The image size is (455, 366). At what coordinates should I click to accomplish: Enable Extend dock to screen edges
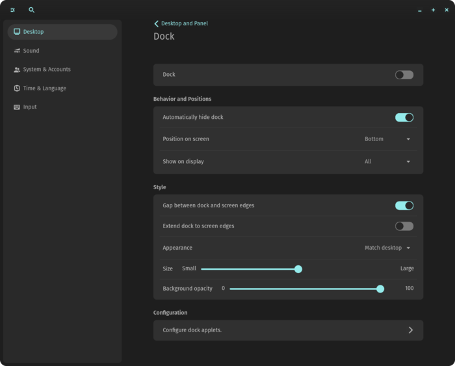[404, 226]
